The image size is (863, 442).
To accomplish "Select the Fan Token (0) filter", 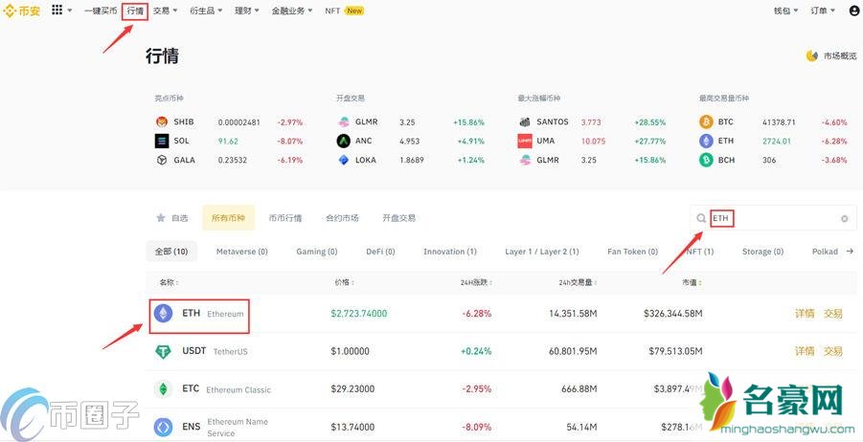I will (x=632, y=252).
